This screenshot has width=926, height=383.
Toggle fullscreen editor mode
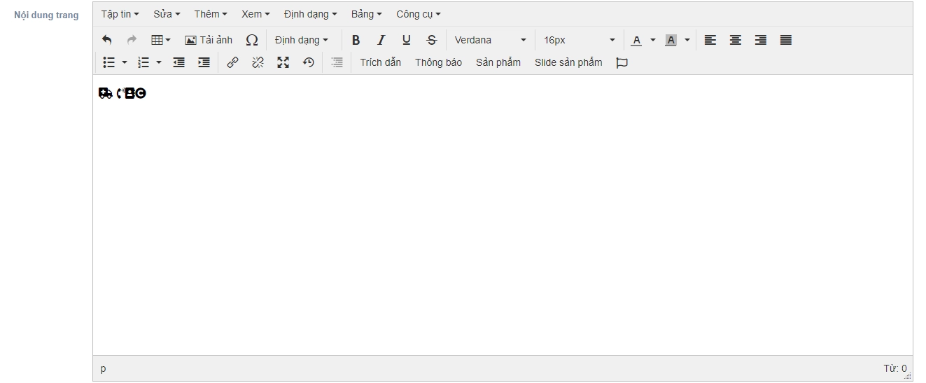[283, 62]
